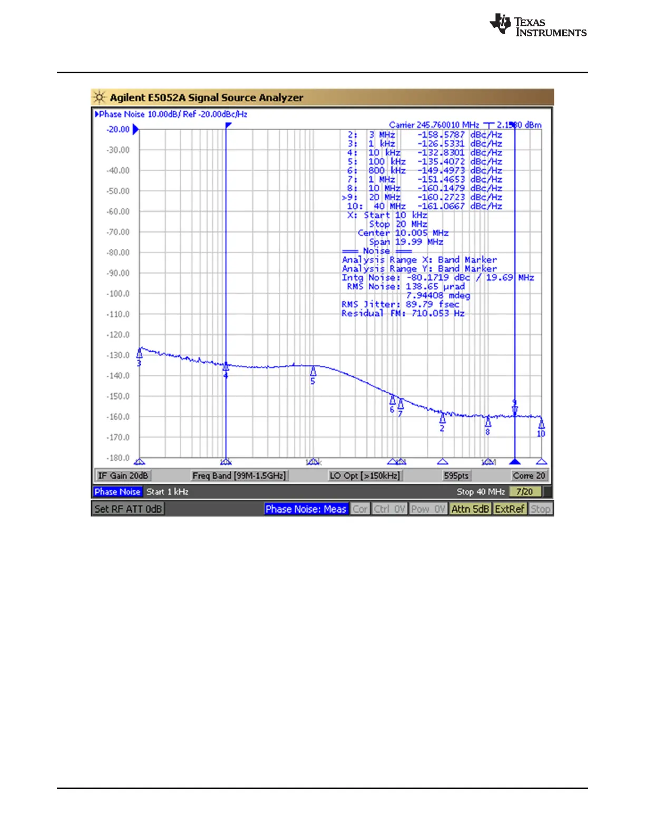Click the Corre 20 status field

pyautogui.click(x=529, y=475)
